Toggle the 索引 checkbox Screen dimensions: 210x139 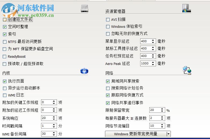click(5, 34)
